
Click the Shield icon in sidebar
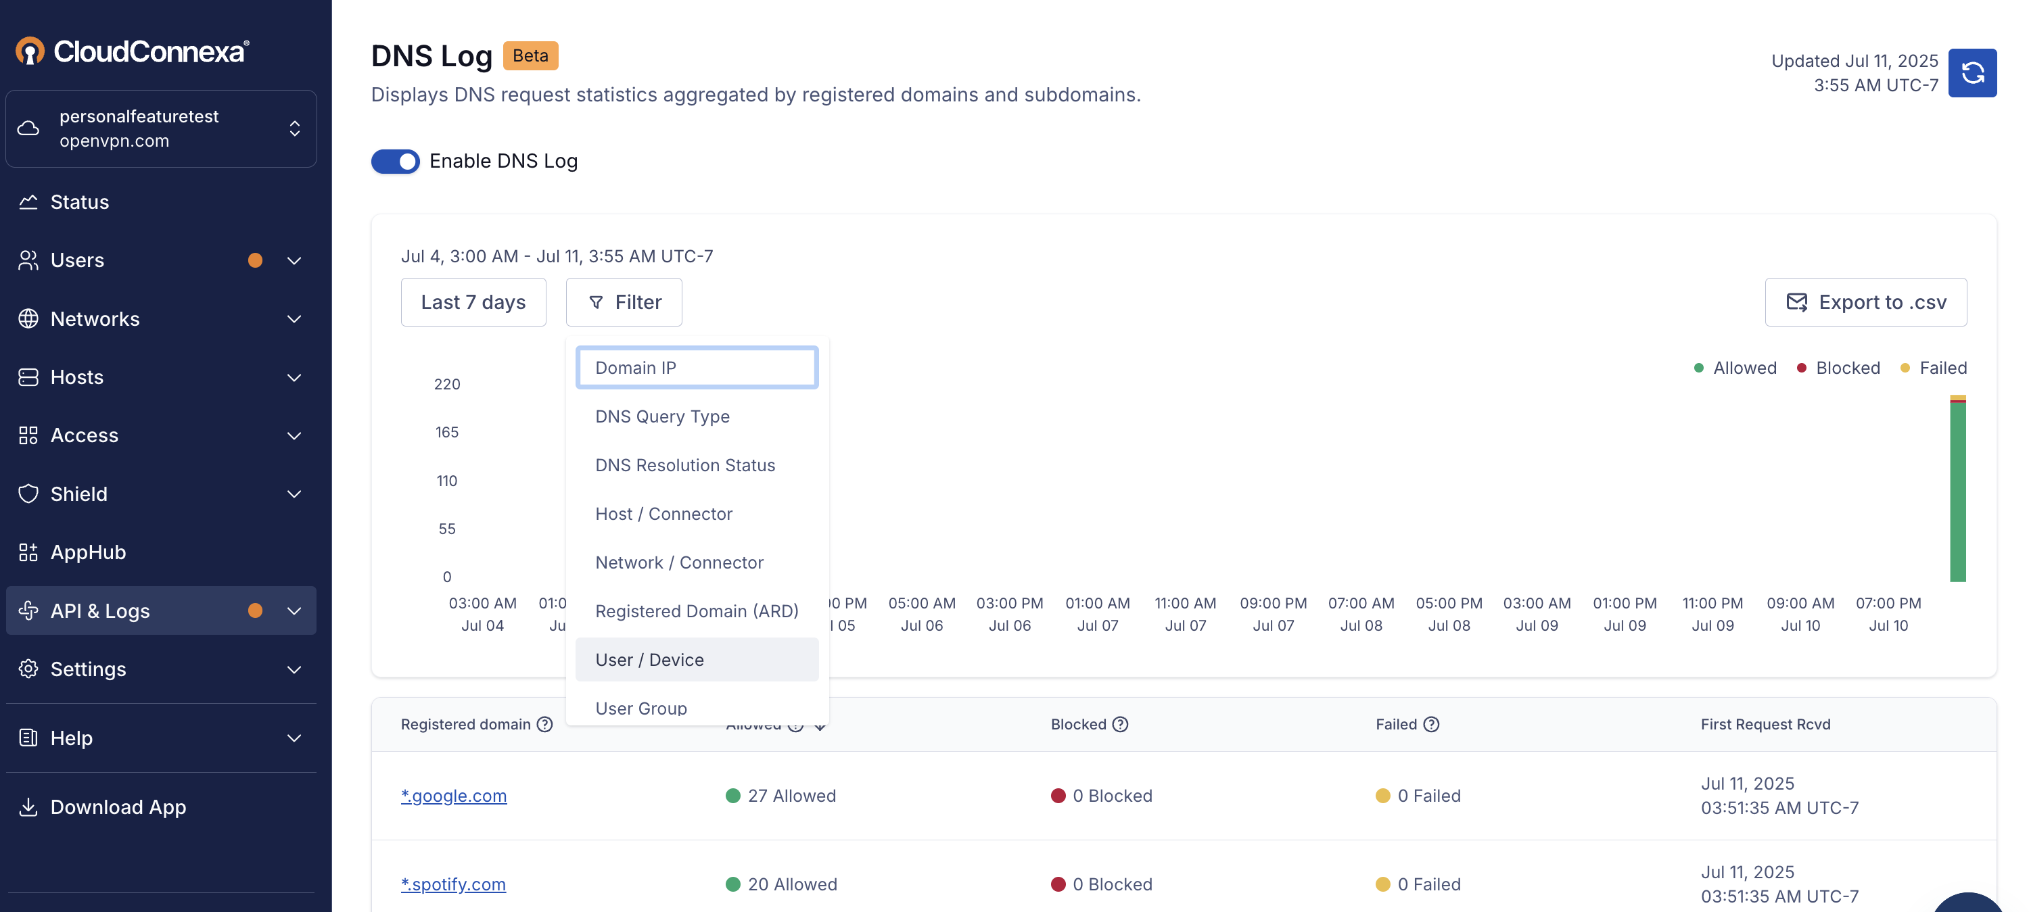(x=28, y=493)
